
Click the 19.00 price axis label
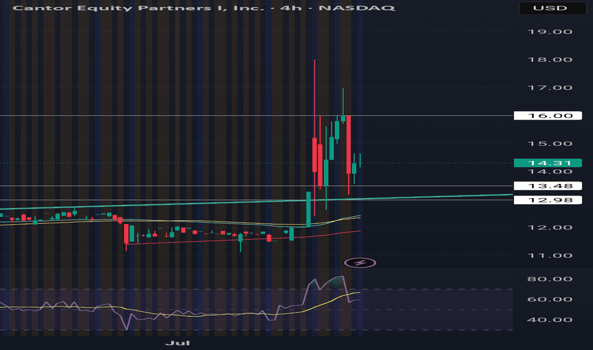pyautogui.click(x=550, y=32)
